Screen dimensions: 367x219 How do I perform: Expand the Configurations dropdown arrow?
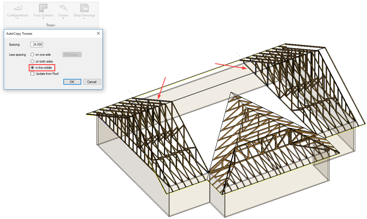[x=17, y=19]
